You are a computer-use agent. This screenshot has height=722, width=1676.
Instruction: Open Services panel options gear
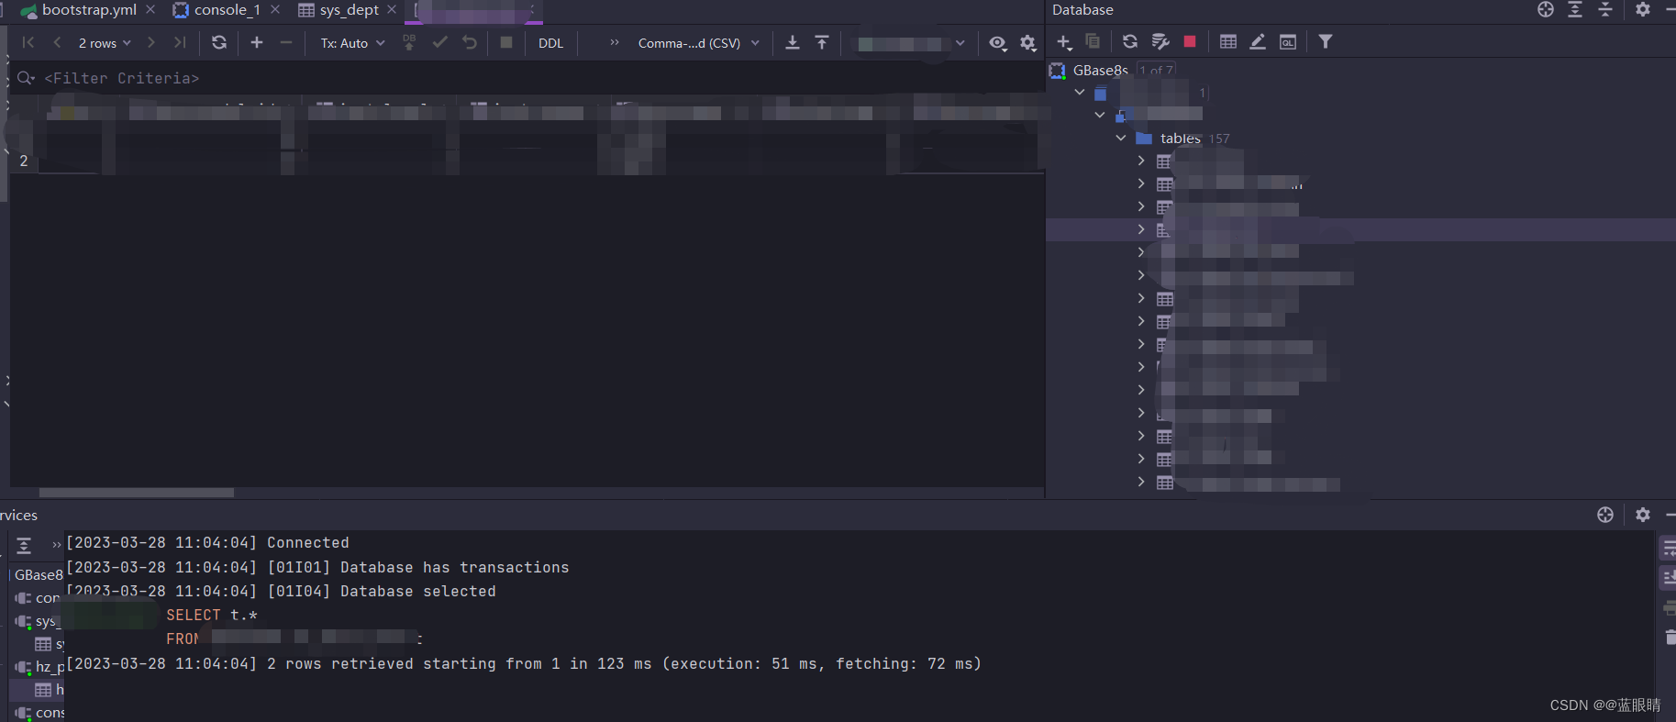(1643, 515)
